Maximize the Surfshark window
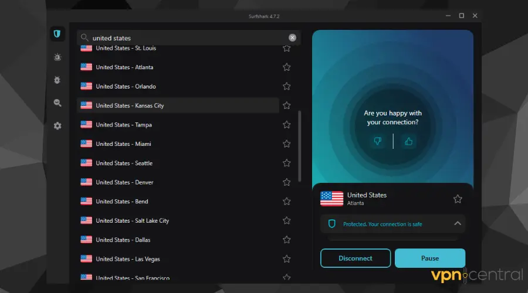 point(462,15)
